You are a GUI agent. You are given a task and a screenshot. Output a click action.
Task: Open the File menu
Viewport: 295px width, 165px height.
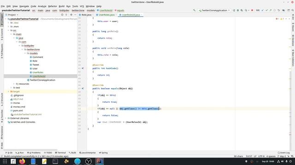(x=3, y=6)
